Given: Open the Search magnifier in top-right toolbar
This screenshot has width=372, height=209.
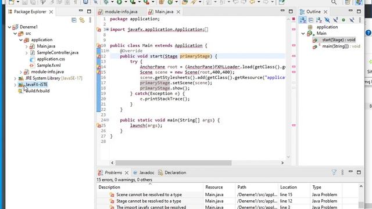Looking at the screenshot, I should click(334, 2).
